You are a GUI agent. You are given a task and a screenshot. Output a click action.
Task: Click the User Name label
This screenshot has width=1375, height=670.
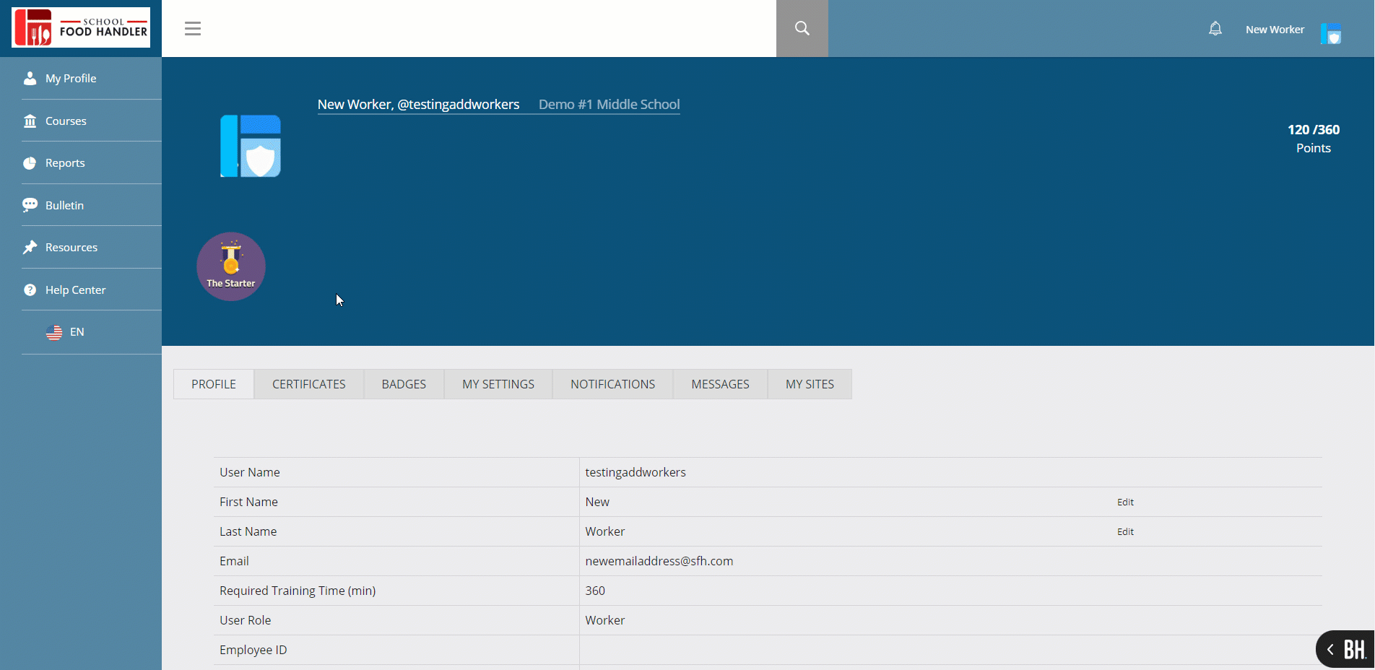coord(250,472)
